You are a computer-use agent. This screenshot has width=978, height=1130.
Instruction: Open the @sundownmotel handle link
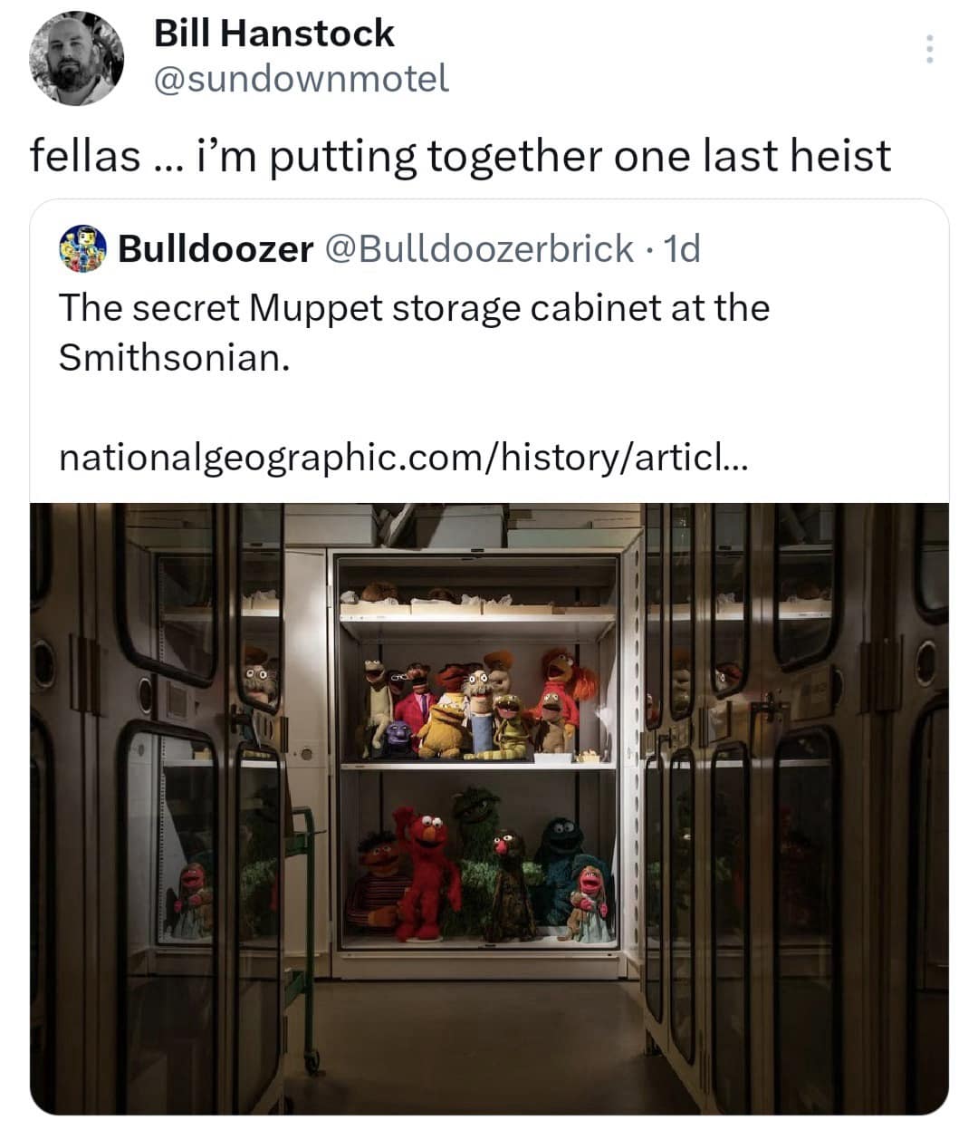301,80
